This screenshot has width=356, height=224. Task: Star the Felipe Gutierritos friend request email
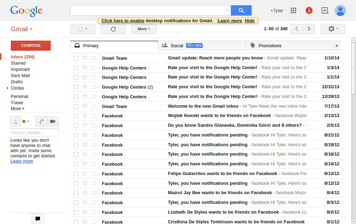click(85, 173)
